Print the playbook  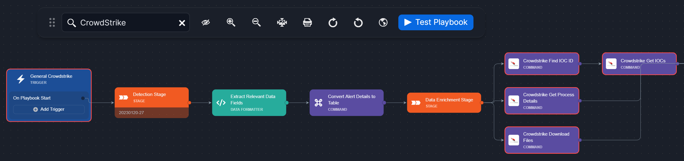[307, 22]
